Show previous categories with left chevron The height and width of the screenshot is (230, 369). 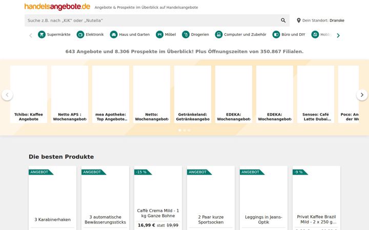click(31, 35)
